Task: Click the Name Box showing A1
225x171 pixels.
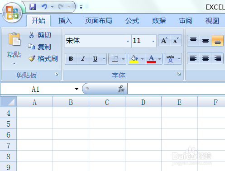Action: coord(36,89)
